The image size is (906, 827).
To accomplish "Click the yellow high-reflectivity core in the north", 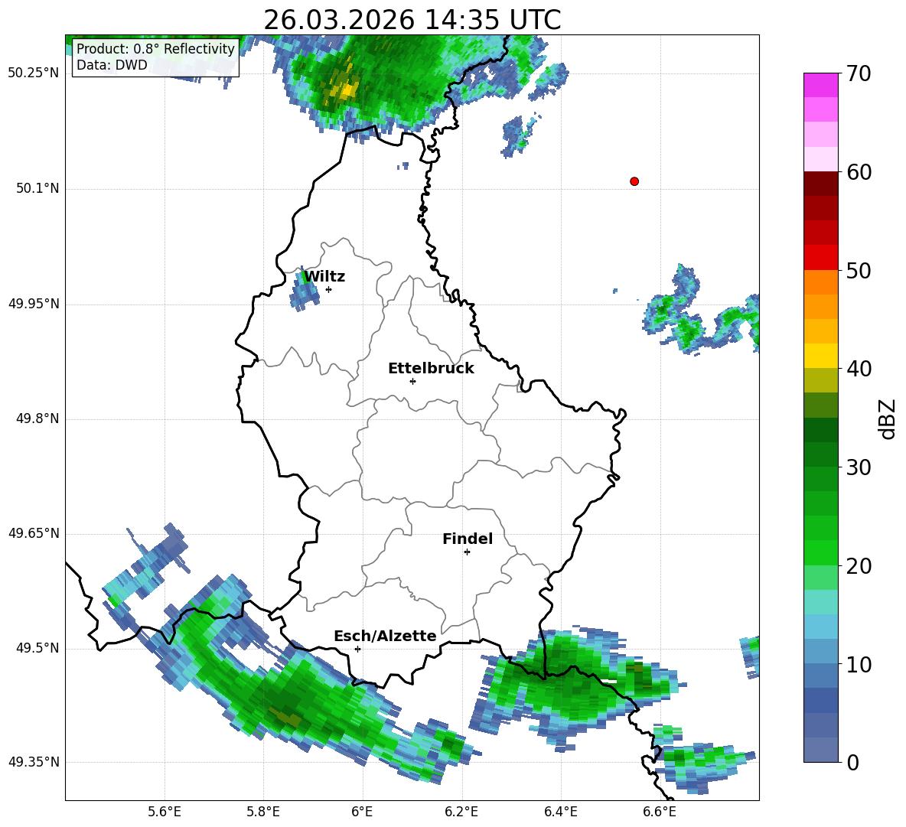I will (346, 90).
